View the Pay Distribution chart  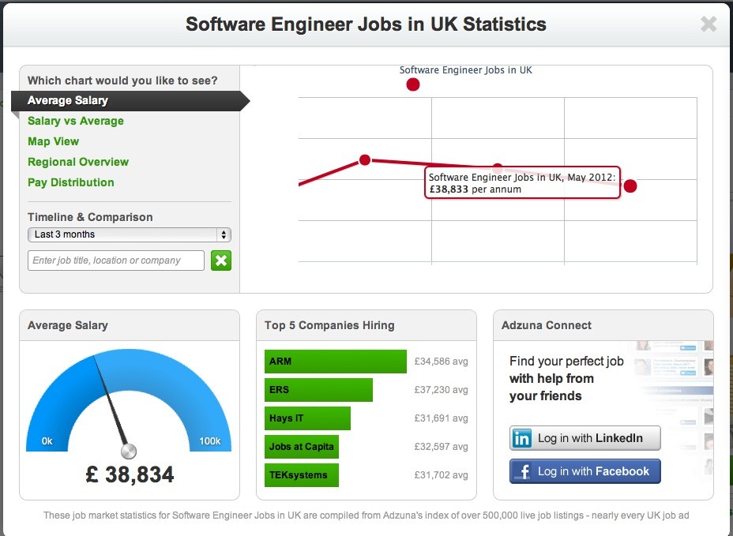click(x=71, y=182)
